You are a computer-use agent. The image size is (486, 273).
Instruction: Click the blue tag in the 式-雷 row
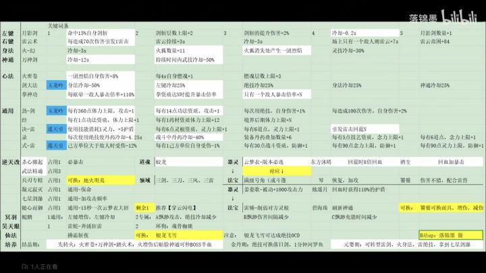point(57,146)
